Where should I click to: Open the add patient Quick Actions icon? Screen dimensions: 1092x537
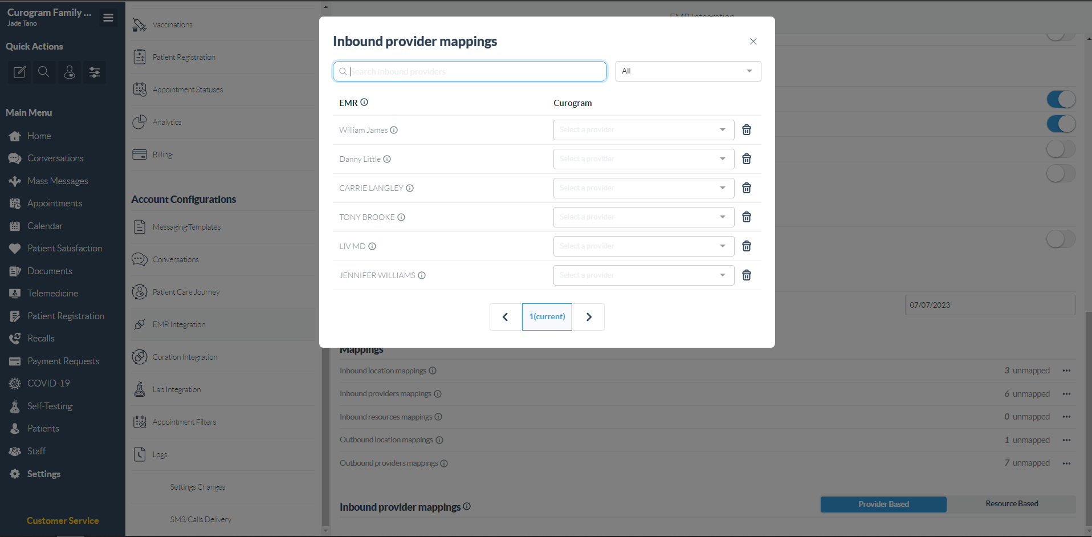click(x=69, y=72)
